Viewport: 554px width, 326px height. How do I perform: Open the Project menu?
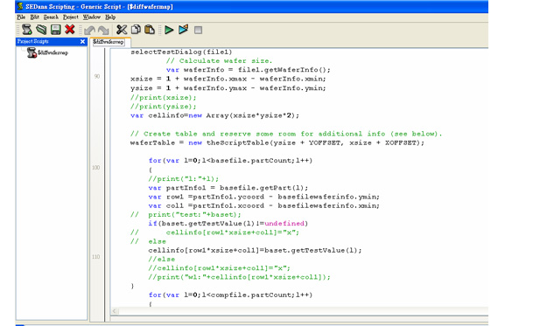[71, 17]
